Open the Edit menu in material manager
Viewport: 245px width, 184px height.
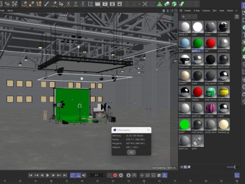(214, 11)
